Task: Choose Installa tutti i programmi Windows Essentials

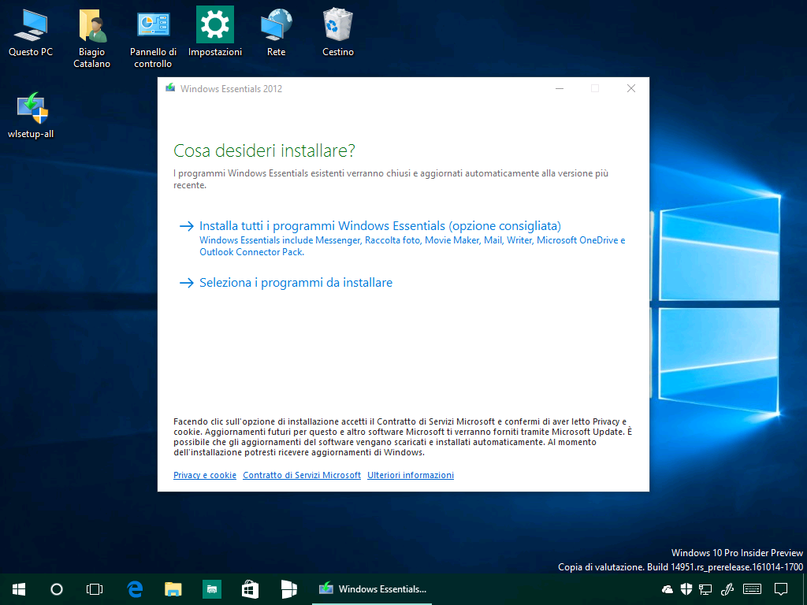Action: (x=380, y=226)
